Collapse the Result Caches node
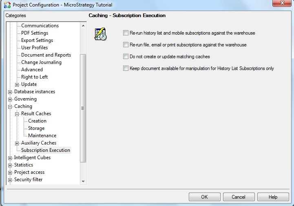The width and height of the screenshot is (294, 206). tap(17, 114)
